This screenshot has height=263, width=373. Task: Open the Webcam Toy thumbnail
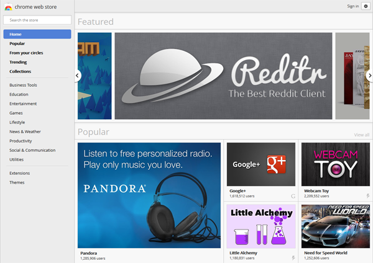pos(336,164)
